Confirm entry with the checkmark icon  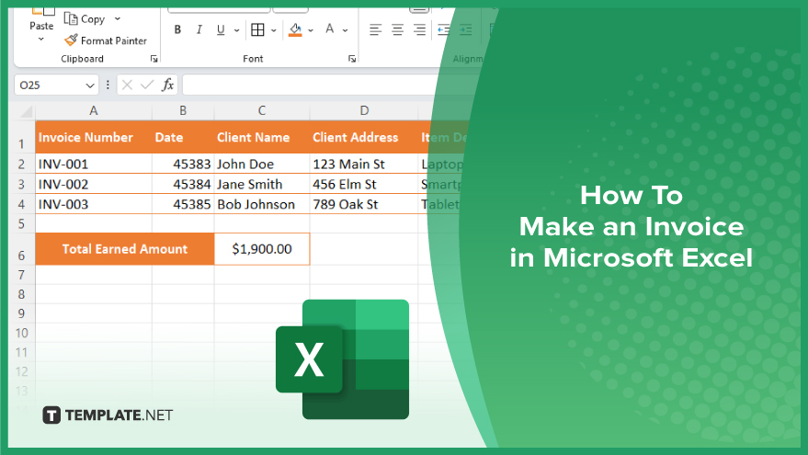tap(147, 85)
